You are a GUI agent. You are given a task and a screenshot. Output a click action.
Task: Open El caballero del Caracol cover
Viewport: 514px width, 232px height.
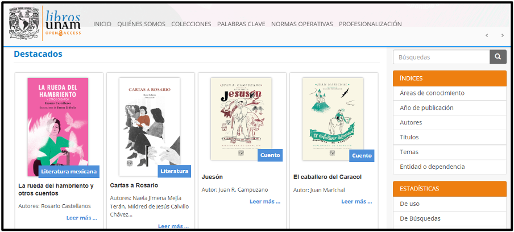tap(333, 119)
